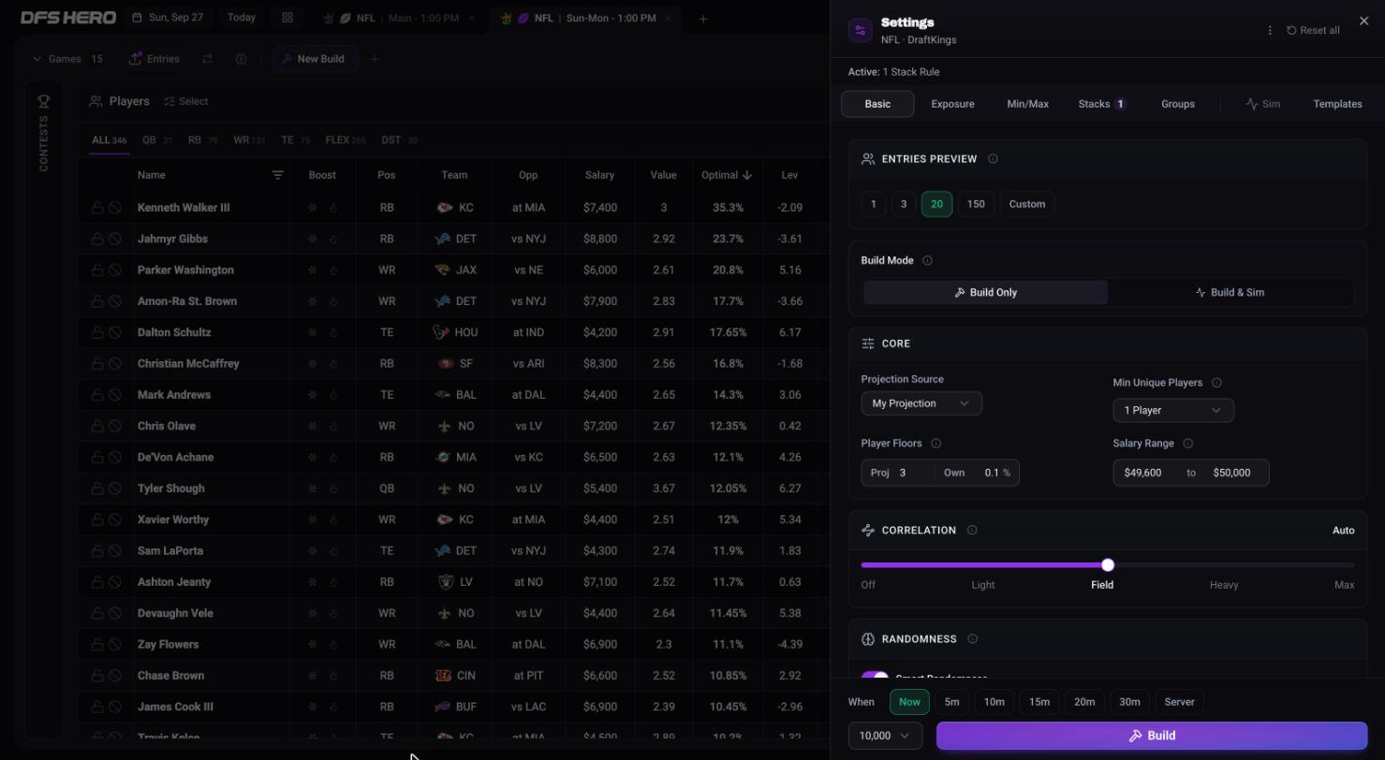The width and height of the screenshot is (1385, 760).
Task: Click the trophy Contests sidebar icon
Action: [43, 101]
